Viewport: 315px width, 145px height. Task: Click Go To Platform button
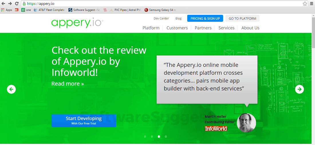(242, 18)
